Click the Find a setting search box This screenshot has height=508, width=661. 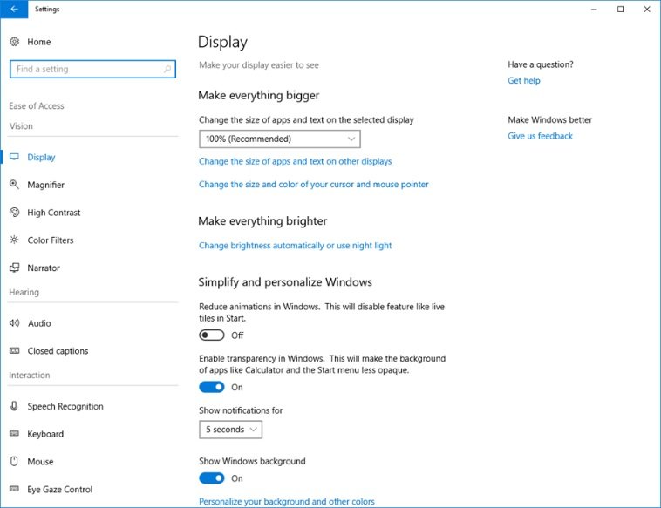coord(92,69)
